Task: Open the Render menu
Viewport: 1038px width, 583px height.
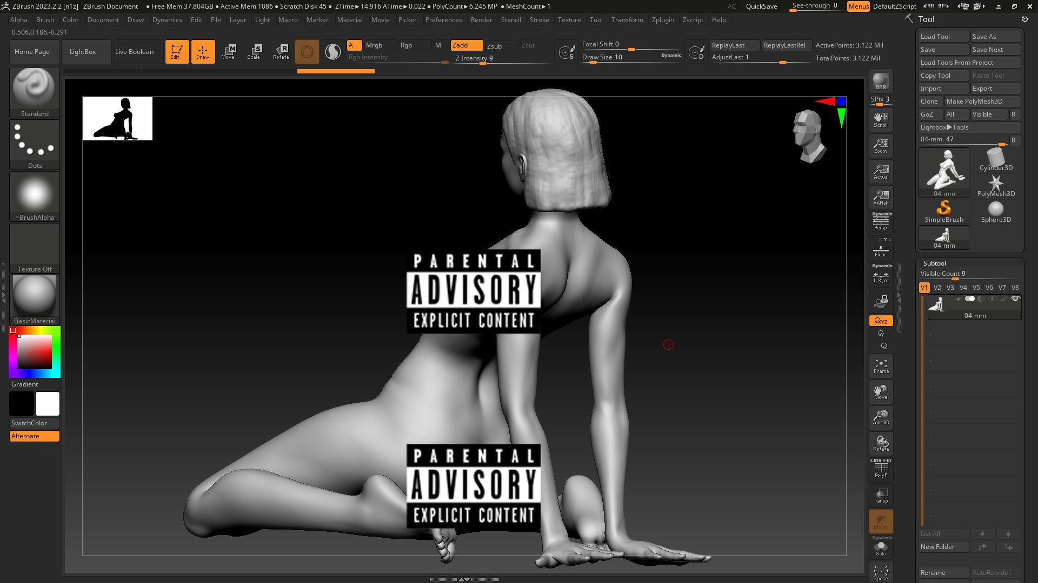Action: 481,19
